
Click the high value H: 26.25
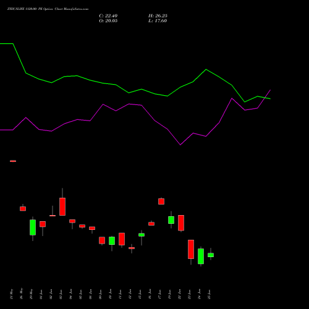point(158,16)
